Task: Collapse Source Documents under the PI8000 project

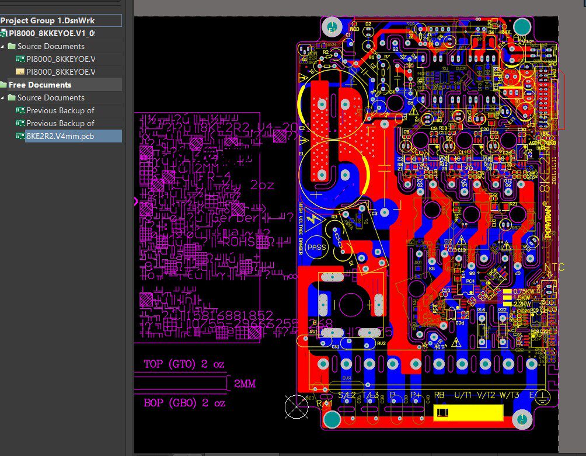Action: tap(2, 46)
